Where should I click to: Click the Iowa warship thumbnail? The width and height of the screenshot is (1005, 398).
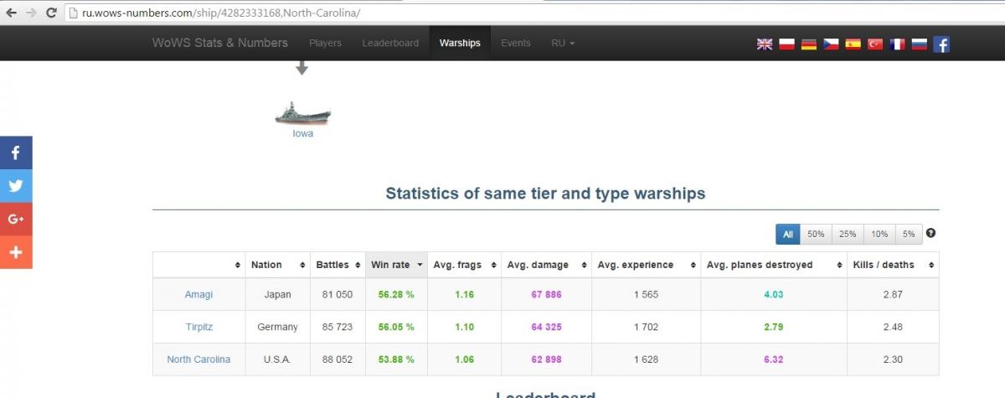point(302,114)
